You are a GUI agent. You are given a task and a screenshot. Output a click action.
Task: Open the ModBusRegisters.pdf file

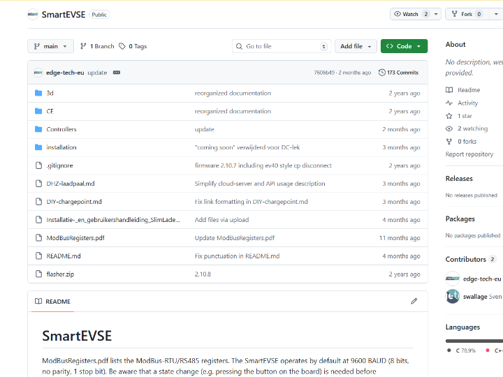click(x=75, y=238)
